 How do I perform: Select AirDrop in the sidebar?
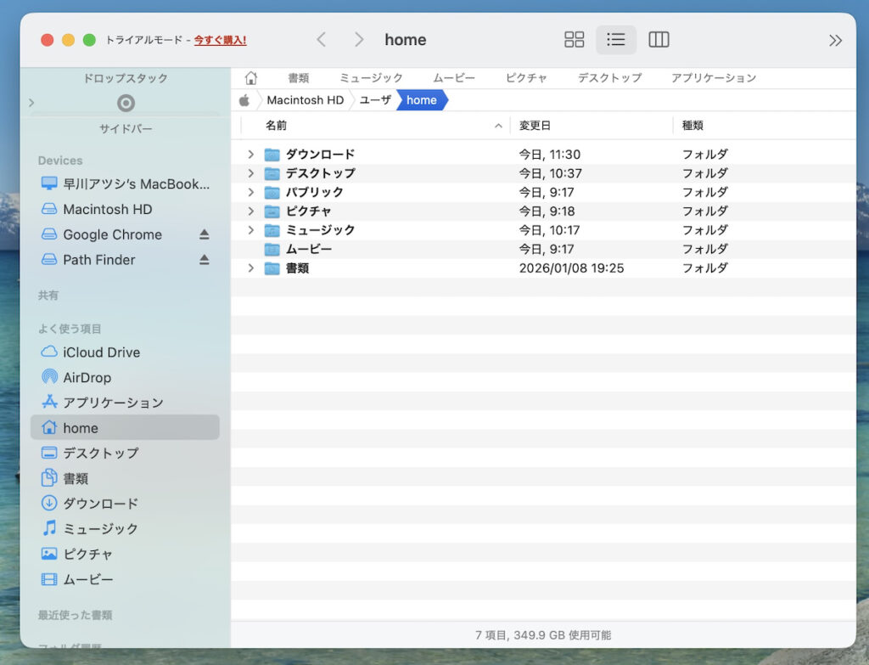(87, 378)
